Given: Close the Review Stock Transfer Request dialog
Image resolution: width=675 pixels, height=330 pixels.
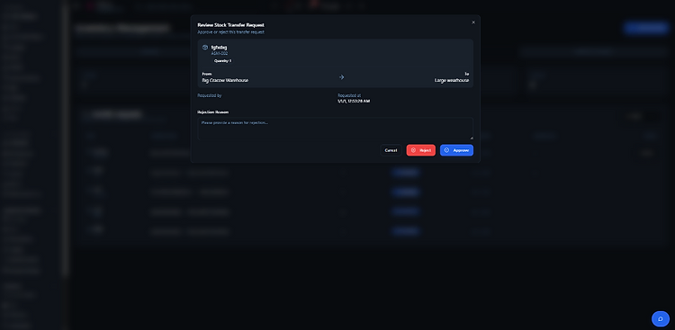Looking at the screenshot, I should 473,22.
